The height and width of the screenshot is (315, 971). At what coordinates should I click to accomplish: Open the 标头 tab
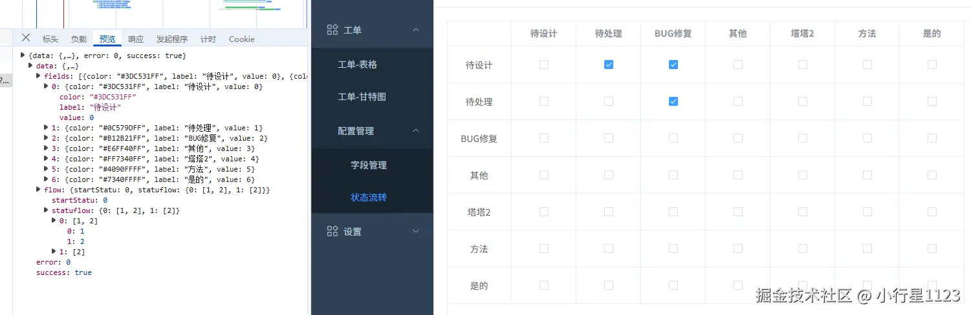click(50, 39)
